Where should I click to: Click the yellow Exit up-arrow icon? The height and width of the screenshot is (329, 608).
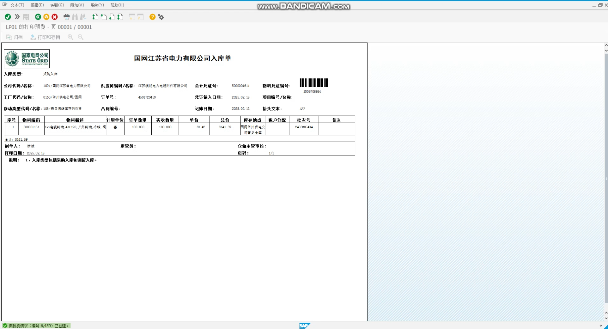coord(46,17)
